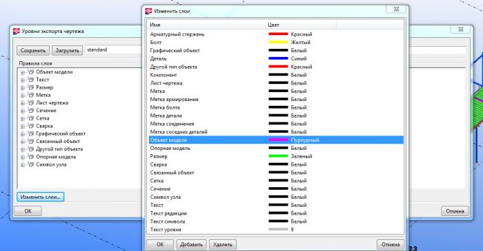Cancel the Изменить слои dialog with Отмена
This screenshot has width=483, height=251.
391,245
